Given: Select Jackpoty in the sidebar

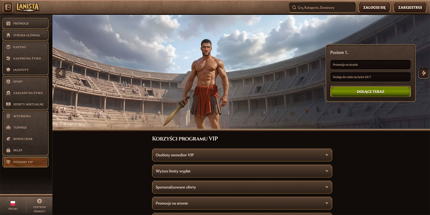Looking at the screenshot, I should [25, 70].
